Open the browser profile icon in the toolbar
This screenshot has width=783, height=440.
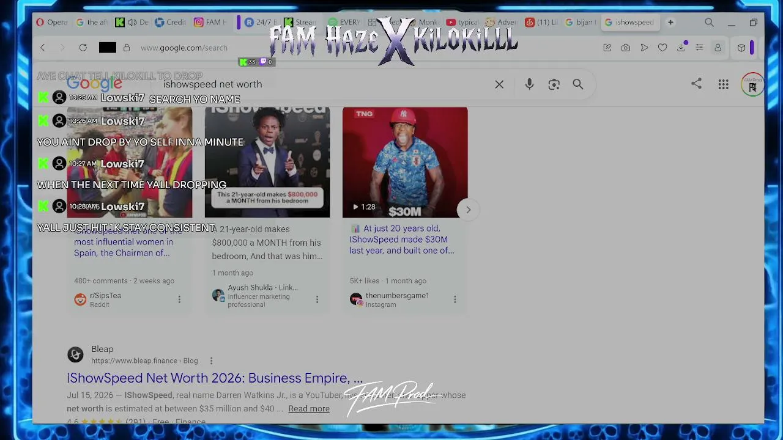point(718,48)
